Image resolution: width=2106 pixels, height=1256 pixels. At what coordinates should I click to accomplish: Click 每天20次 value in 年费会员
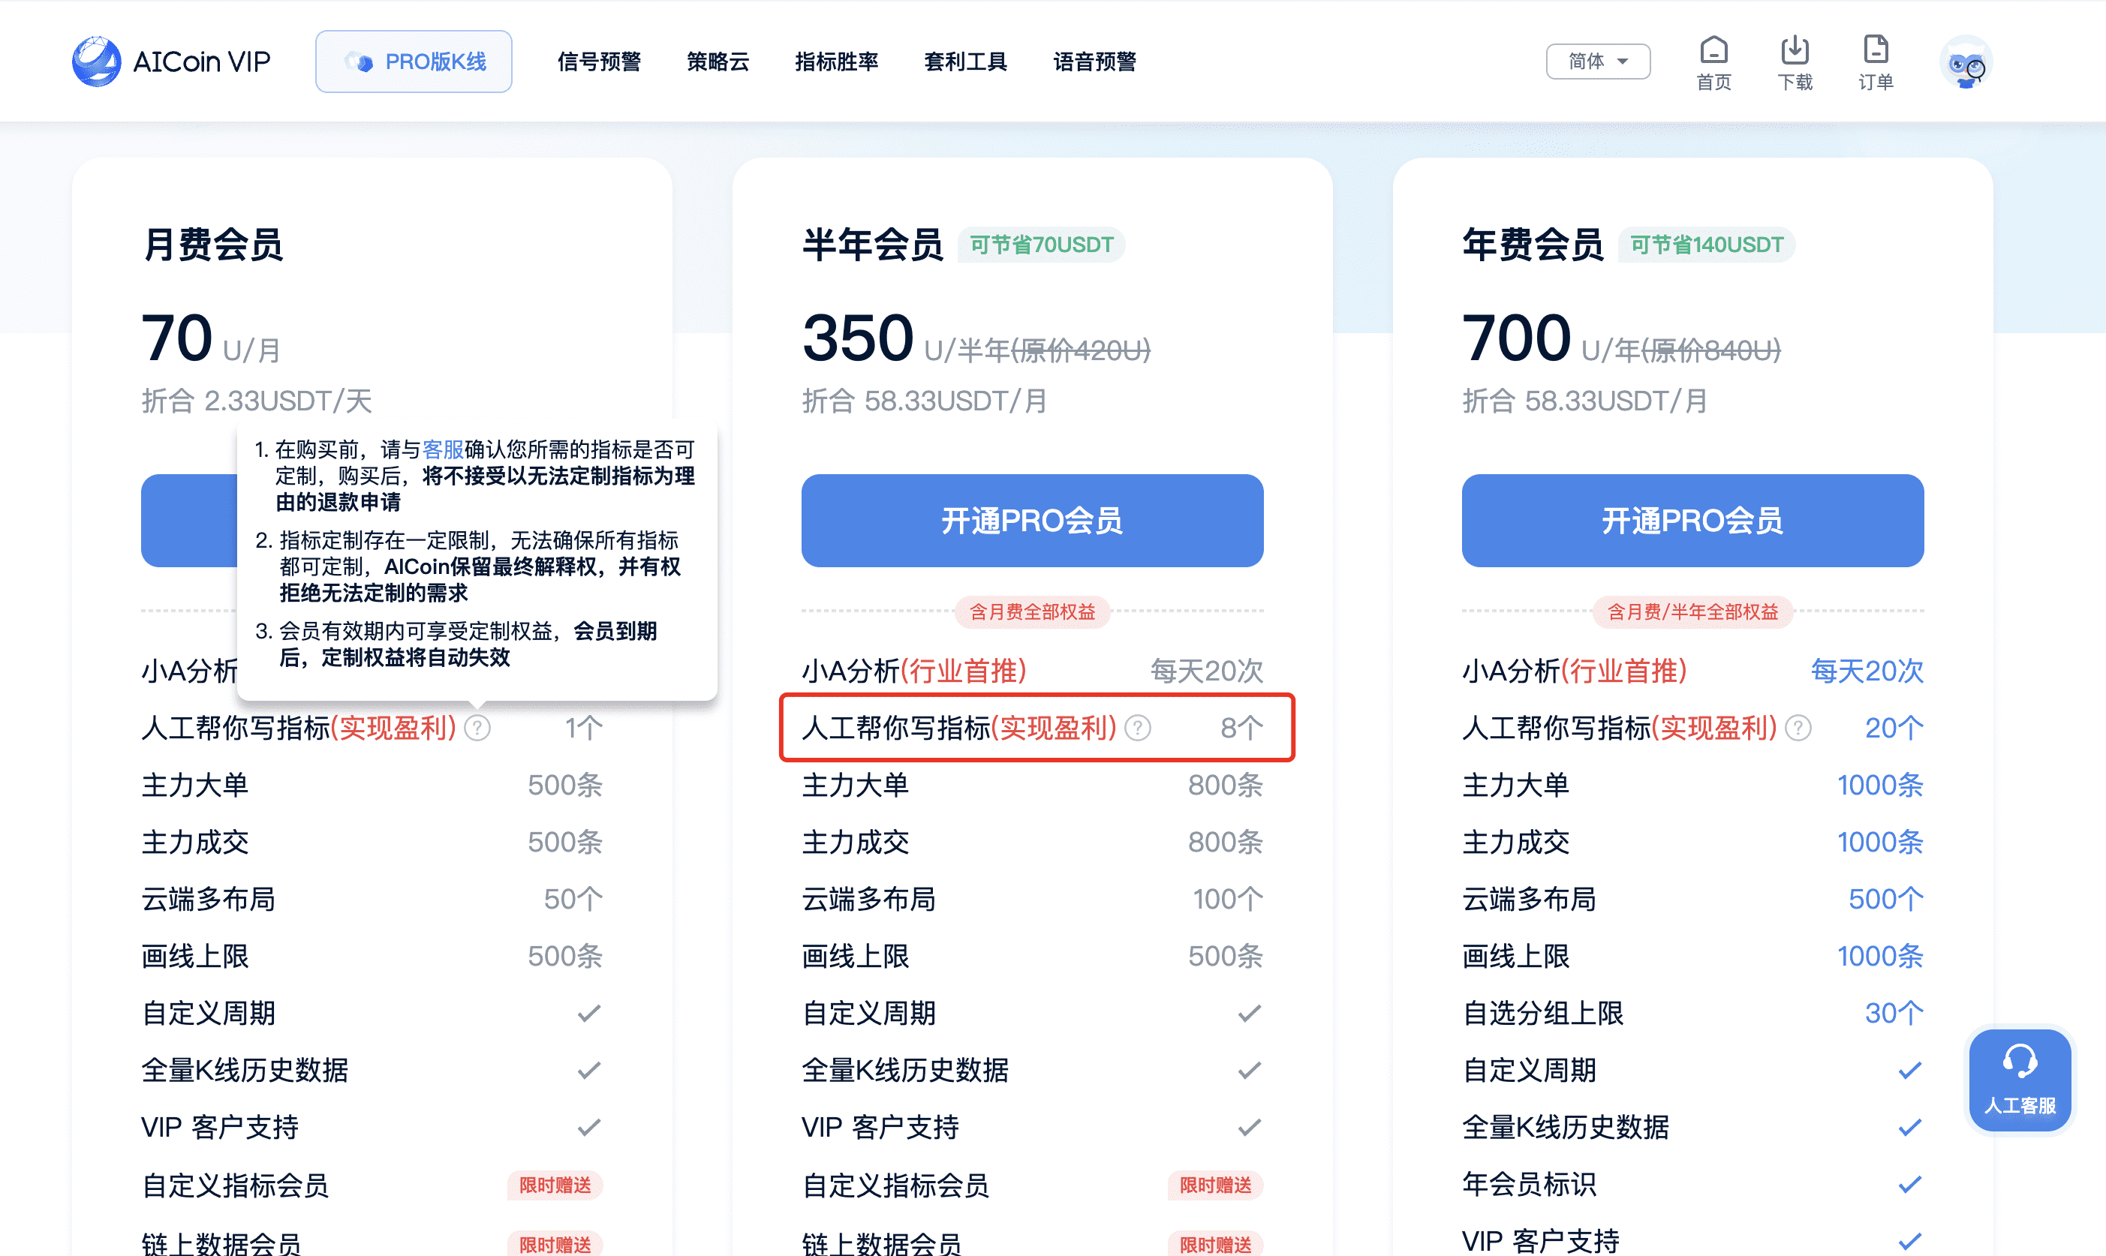[1867, 670]
